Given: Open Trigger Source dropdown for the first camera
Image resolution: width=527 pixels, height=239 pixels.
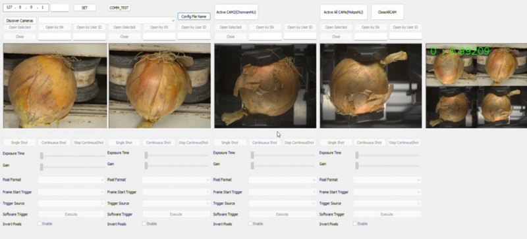Looking at the screenshot, I should tap(71, 204).
